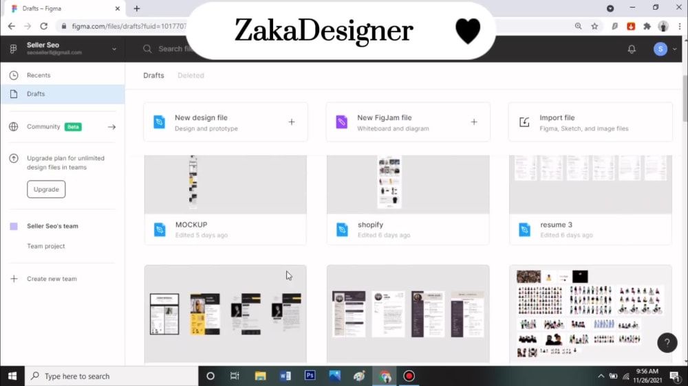
Task: Click Create new team
Action: (52, 279)
